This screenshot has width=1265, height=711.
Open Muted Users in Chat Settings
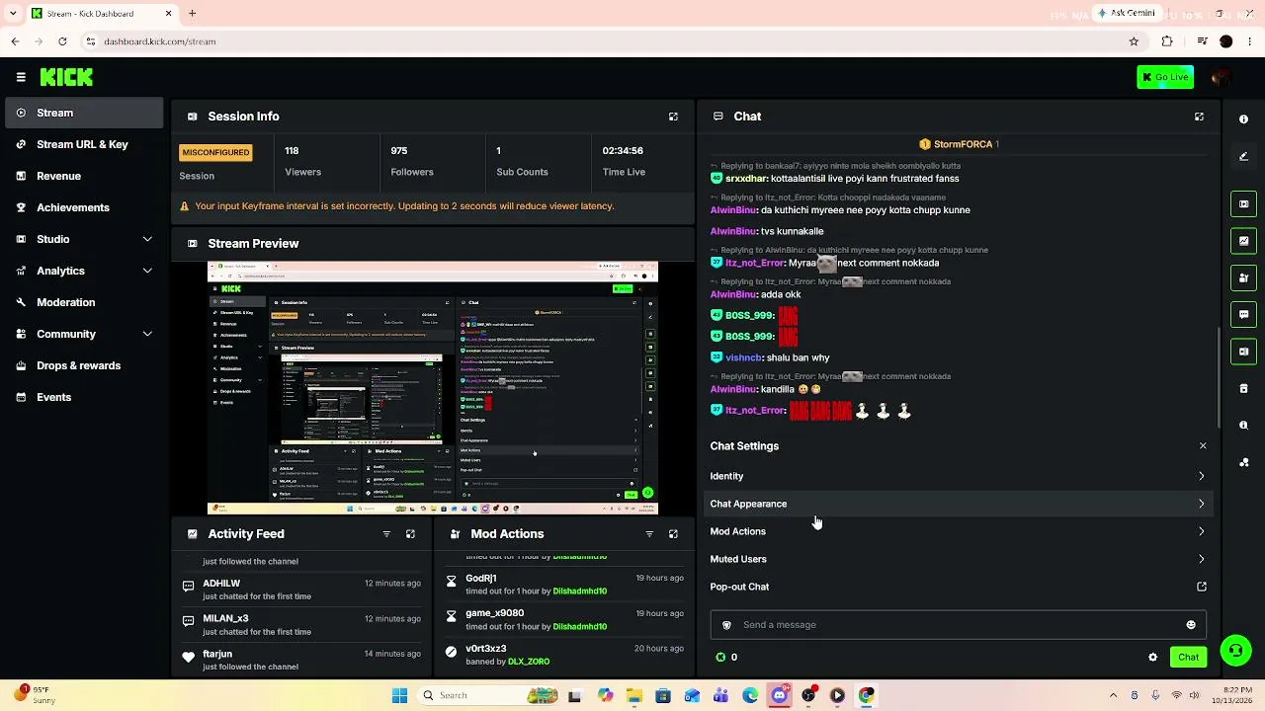pos(958,559)
